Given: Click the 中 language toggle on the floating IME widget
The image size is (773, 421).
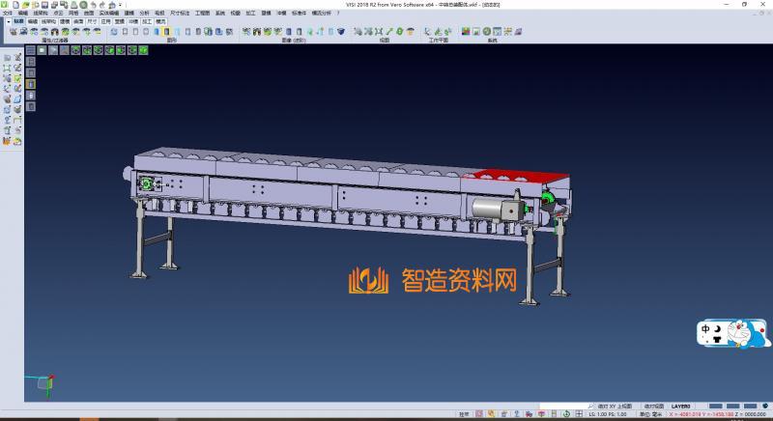Looking at the screenshot, I should (x=705, y=329).
